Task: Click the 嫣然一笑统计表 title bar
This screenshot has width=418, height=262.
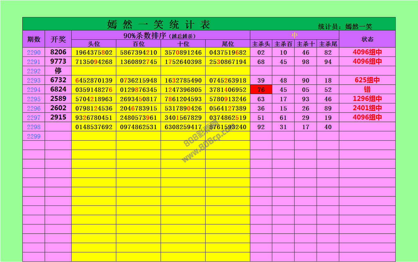Action: point(159,24)
